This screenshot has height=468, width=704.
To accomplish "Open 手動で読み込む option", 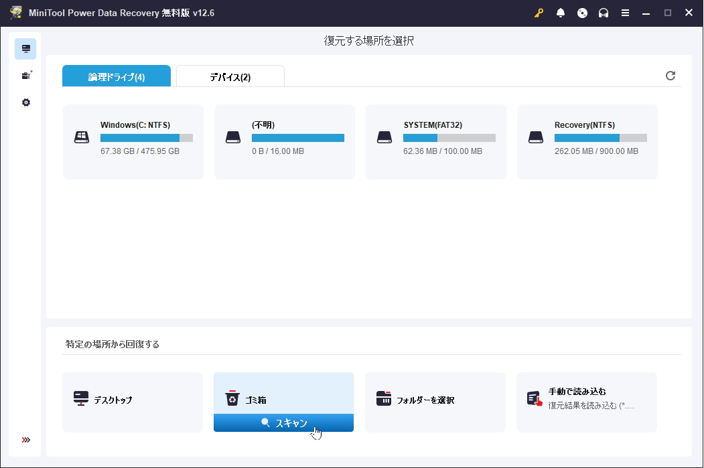I will pos(587,402).
